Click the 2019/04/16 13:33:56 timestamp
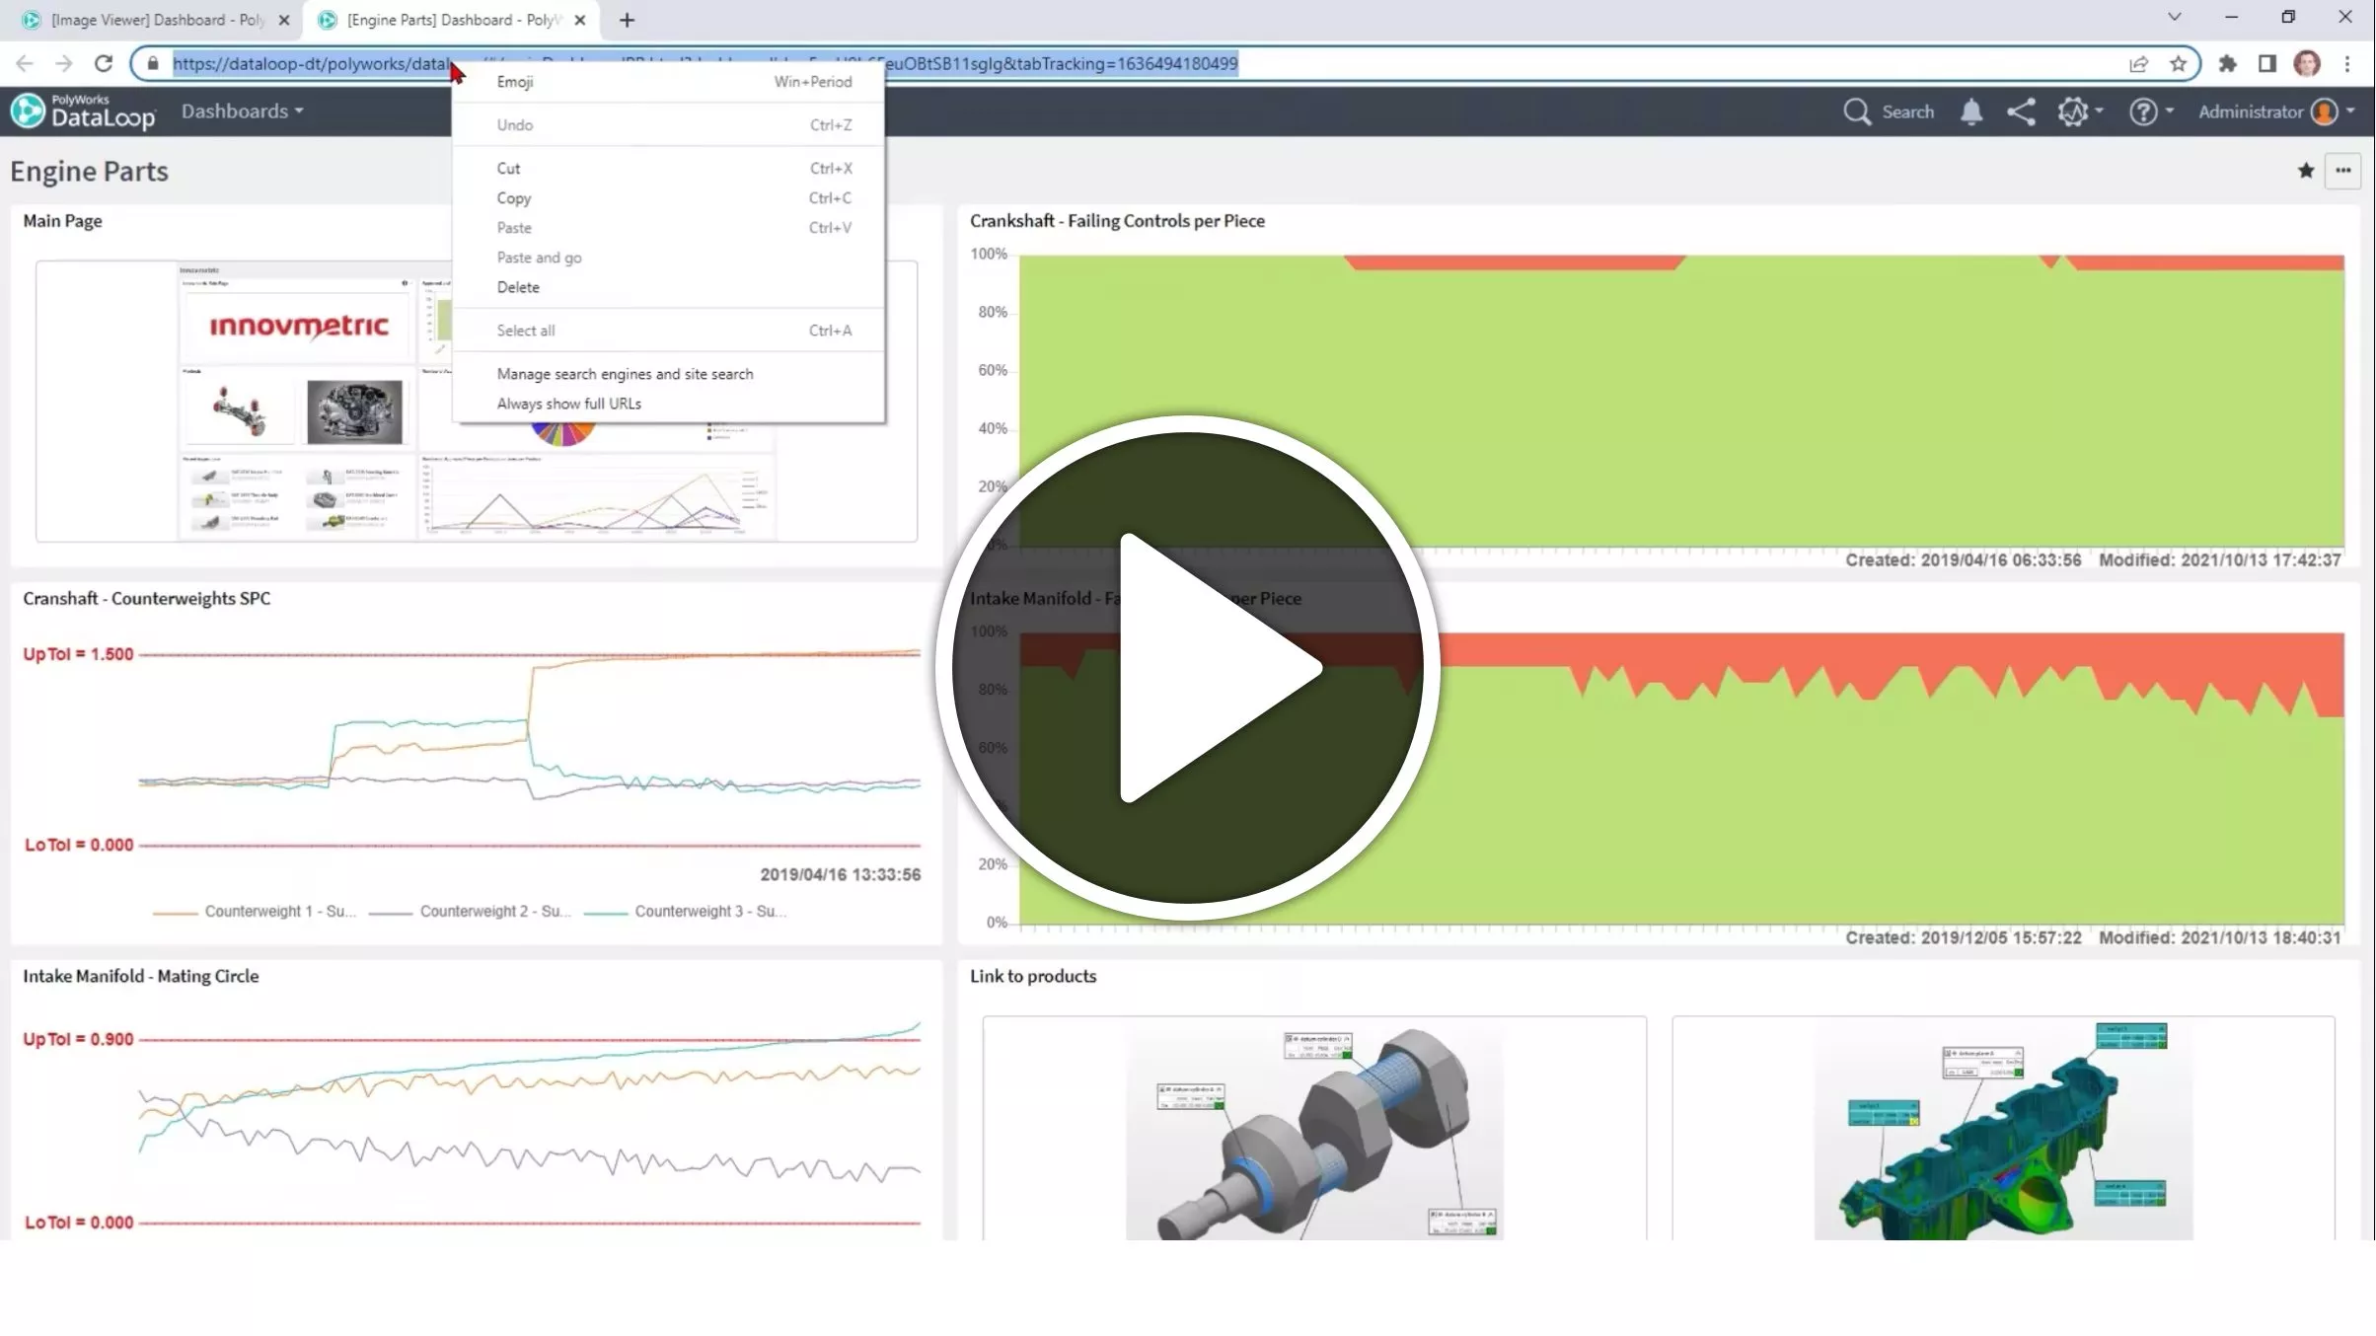 tap(841, 875)
